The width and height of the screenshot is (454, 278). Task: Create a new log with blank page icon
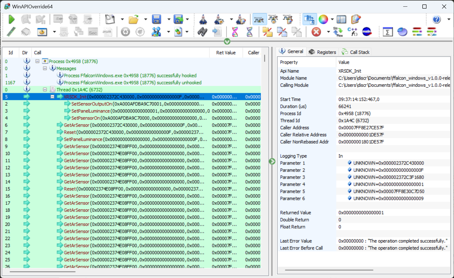click(110, 19)
